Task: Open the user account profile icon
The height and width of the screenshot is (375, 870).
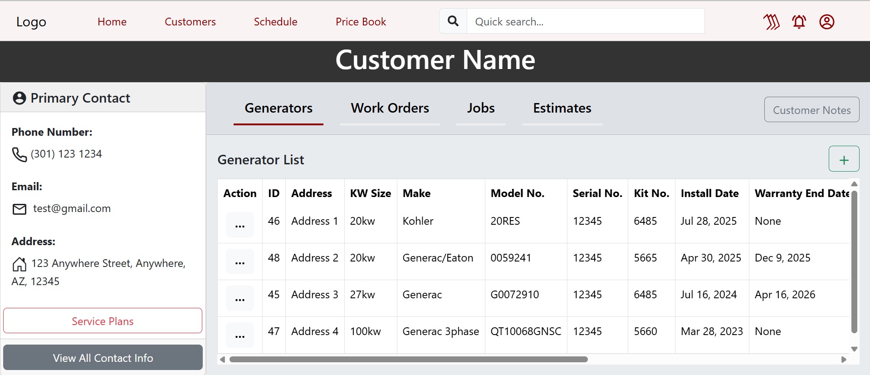Action: (x=826, y=22)
